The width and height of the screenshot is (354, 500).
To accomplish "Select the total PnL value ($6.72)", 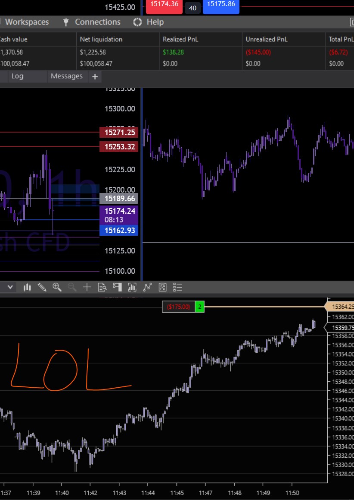I will click(x=338, y=52).
